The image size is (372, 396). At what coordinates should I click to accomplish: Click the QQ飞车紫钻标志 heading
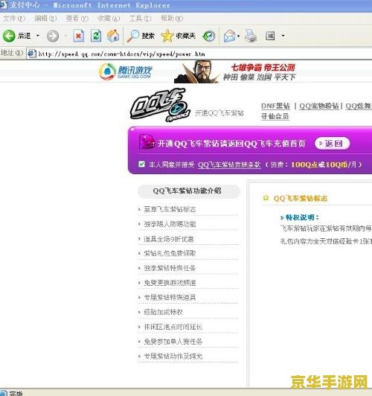click(x=301, y=199)
